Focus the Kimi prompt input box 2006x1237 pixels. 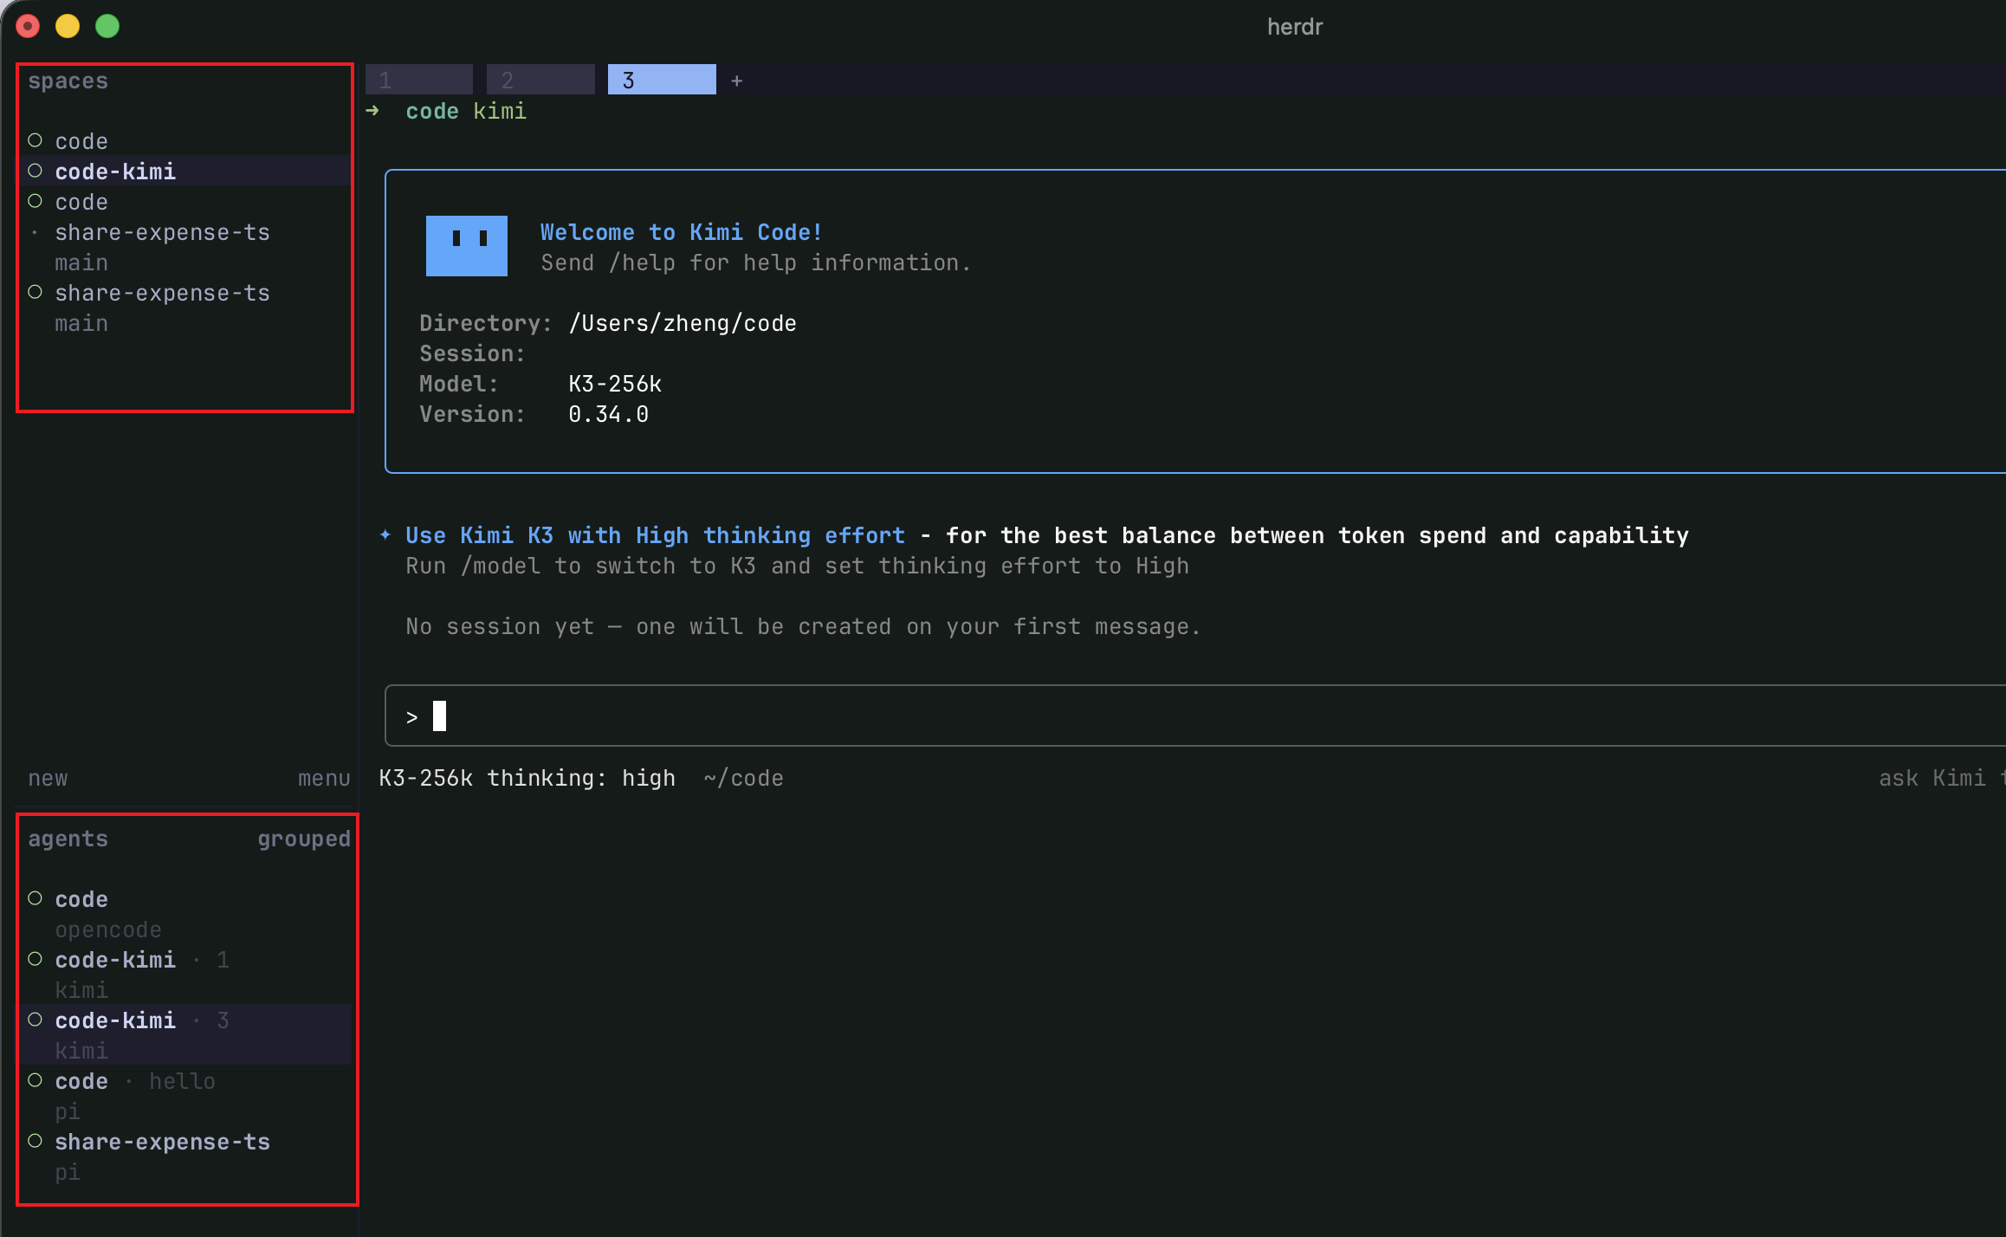point(1195,716)
